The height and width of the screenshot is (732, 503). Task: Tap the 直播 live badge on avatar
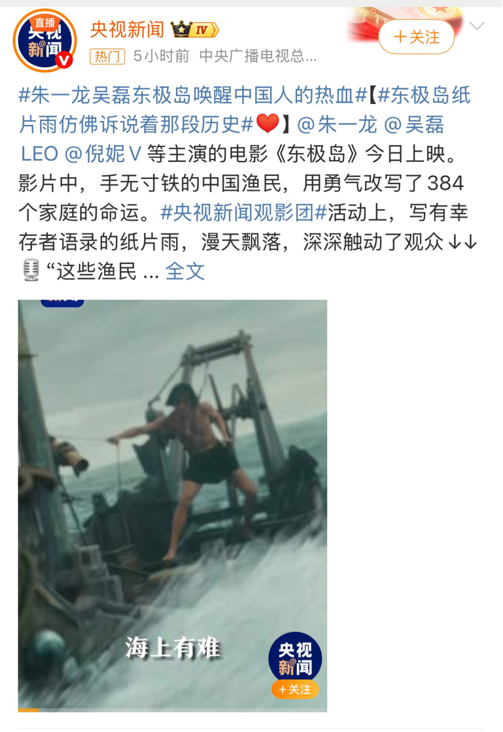click(45, 22)
